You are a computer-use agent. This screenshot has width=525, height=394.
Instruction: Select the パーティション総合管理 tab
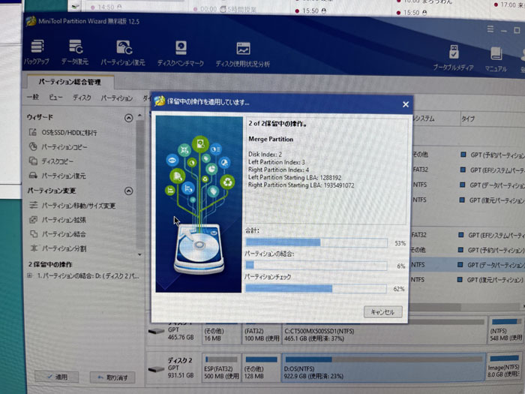click(70, 82)
